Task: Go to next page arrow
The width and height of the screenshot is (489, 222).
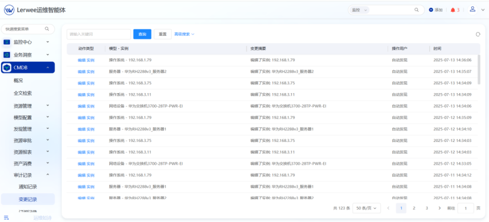Action: 439,208
